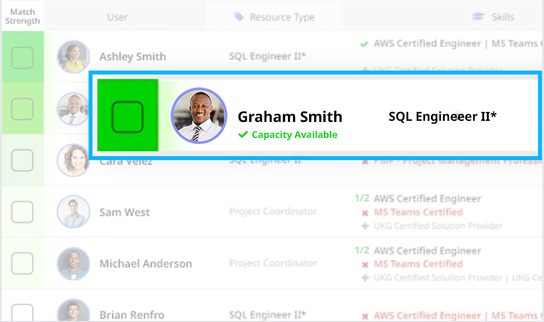544x322 pixels.
Task: Click green check in Ashley Smith skills
Action: click(364, 44)
